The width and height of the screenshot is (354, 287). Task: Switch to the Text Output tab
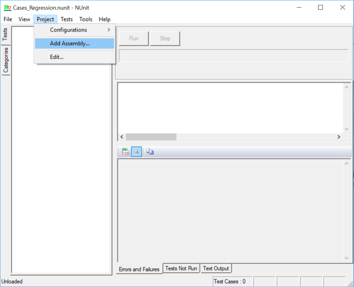point(216,268)
